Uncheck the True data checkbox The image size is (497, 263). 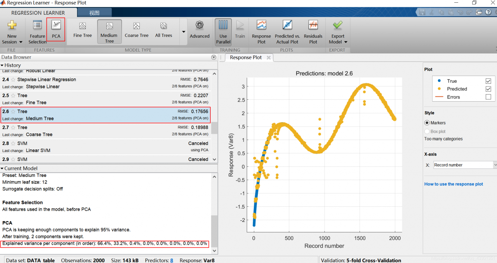click(488, 81)
